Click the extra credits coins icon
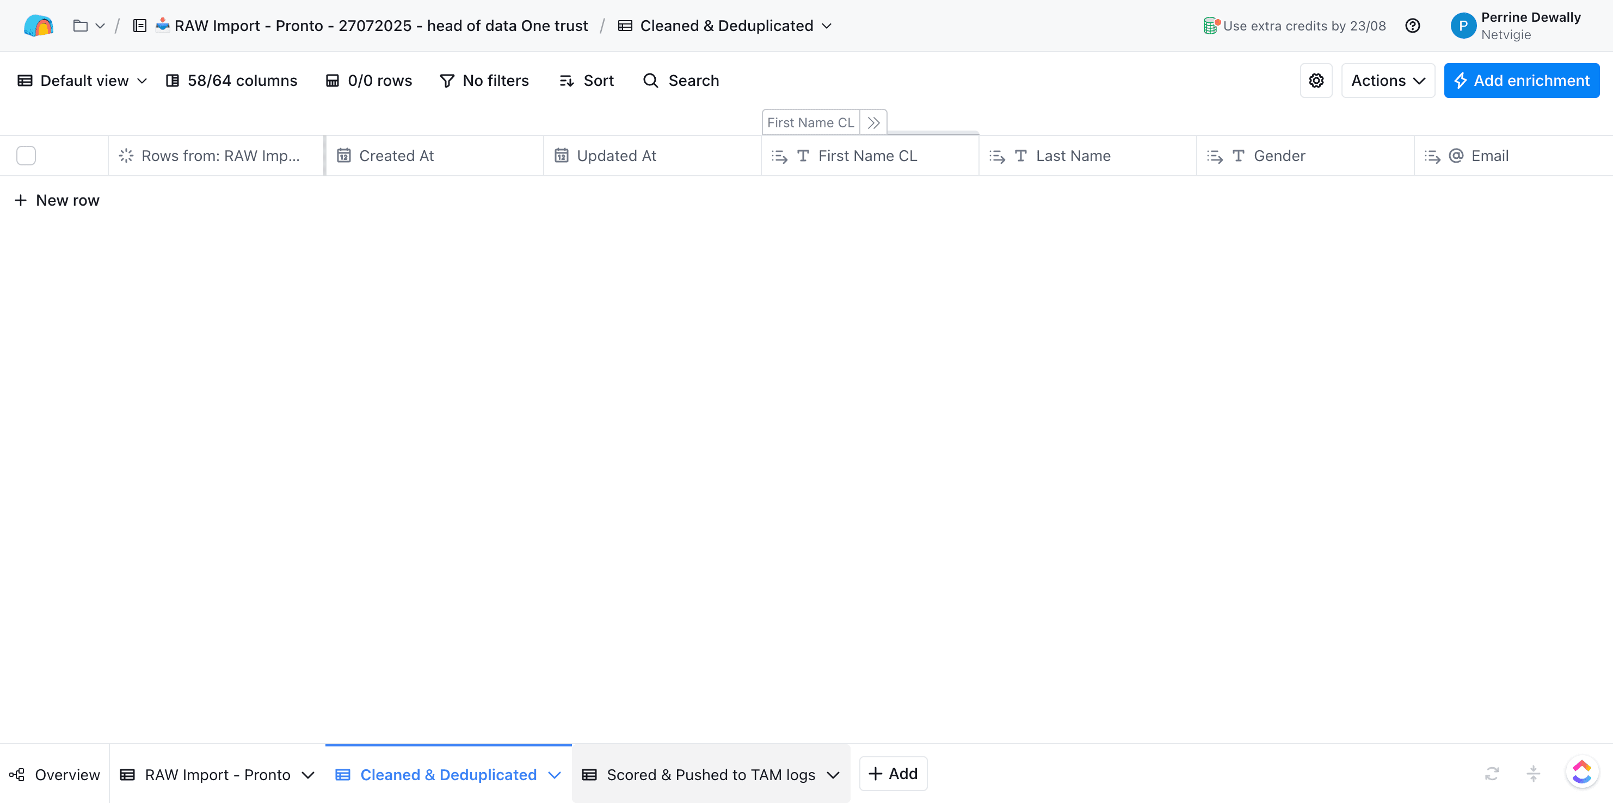 [x=1211, y=26]
